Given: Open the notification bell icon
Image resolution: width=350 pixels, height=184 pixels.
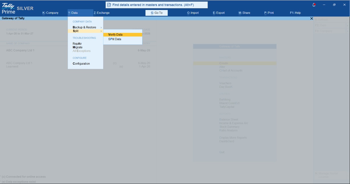Looking at the screenshot, I should tap(314, 5).
